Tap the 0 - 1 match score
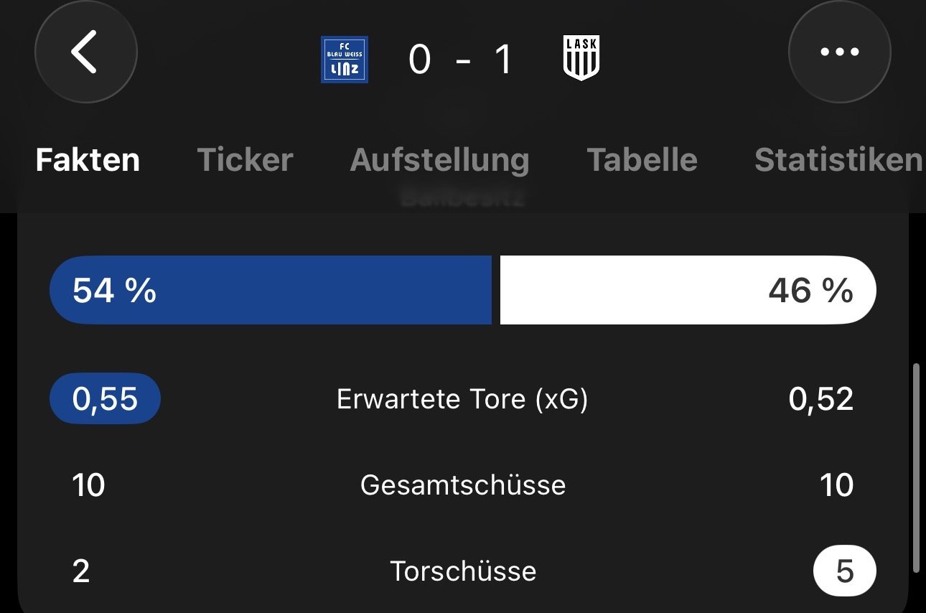Viewport: 926px width, 613px height. pos(461,60)
